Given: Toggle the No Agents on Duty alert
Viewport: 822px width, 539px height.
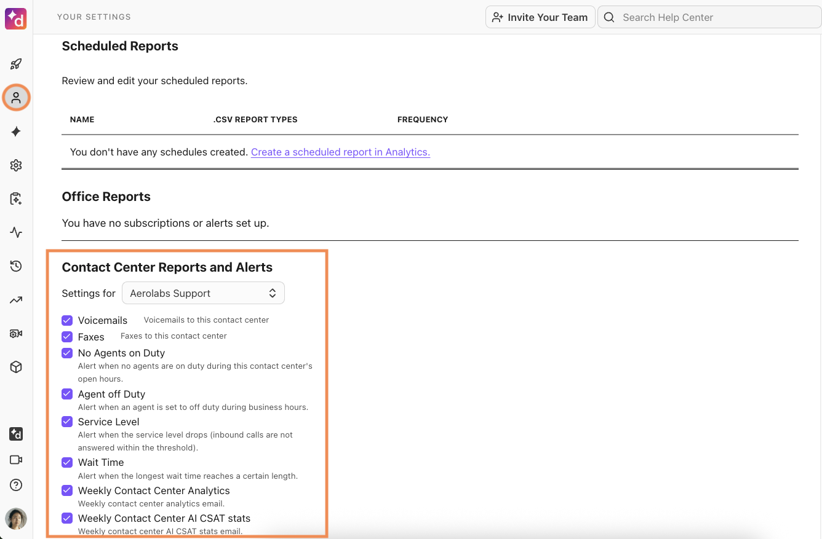Looking at the screenshot, I should (66, 353).
